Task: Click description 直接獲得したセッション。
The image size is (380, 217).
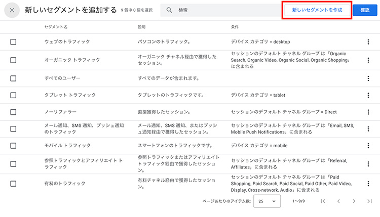Action: (x=164, y=112)
